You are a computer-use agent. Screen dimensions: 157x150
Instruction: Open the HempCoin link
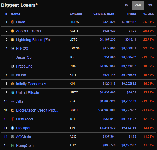coord(25,146)
